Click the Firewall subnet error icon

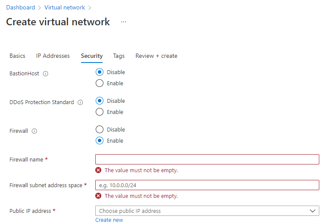[x=98, y=196]
